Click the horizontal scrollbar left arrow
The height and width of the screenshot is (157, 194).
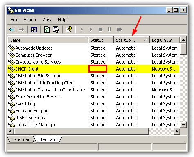tap(10, 132)
